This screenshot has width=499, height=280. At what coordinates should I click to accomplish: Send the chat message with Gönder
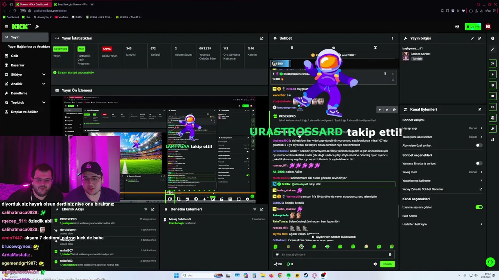point(387,264)
